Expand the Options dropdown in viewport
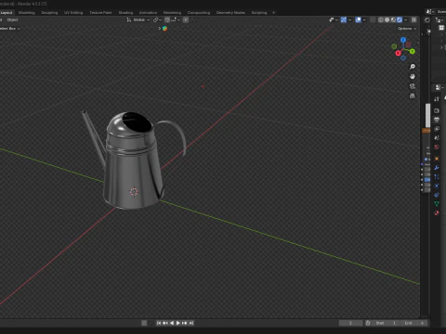446x334 pixels. (407, 29)
